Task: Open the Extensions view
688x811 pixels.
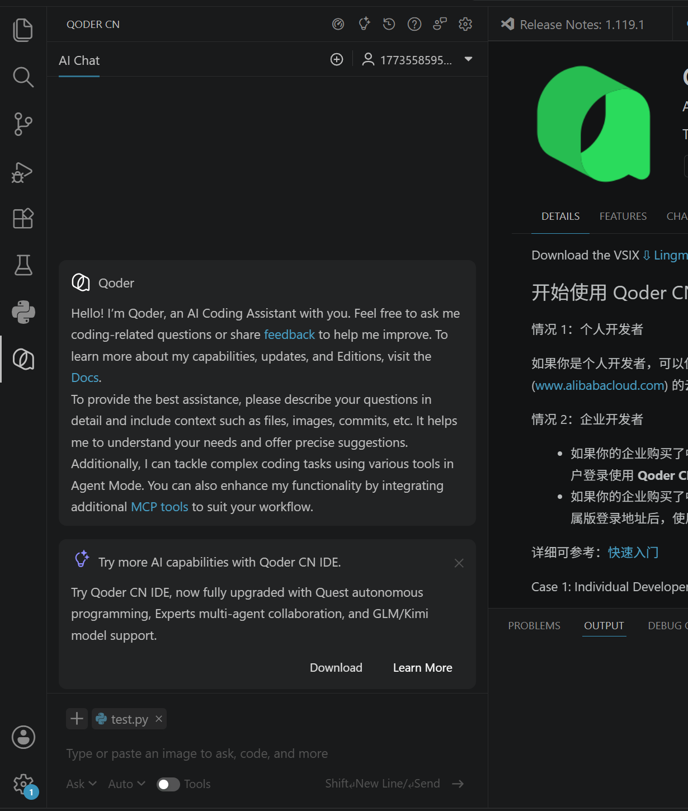Action: coord(23,218)
